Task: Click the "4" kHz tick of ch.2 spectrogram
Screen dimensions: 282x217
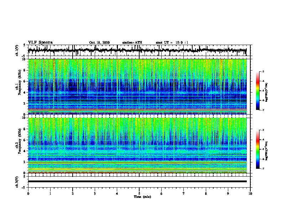Action: point(25,151)
